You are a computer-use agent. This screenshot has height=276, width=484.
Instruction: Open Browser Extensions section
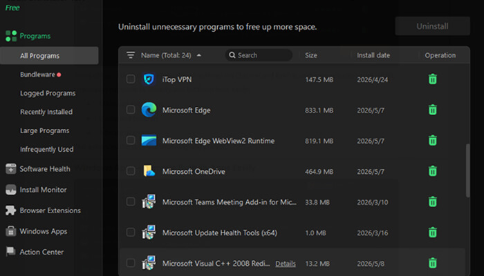(50, 210)
